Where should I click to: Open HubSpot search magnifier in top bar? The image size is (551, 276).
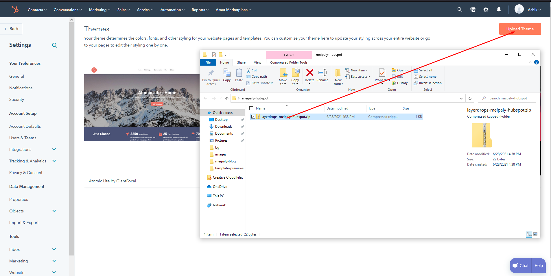[460, 10]
